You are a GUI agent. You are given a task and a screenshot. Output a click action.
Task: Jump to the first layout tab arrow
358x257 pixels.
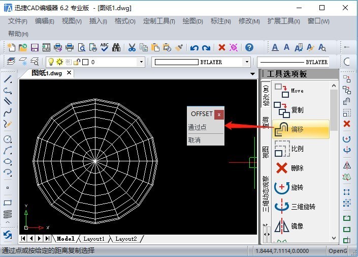(x=23, y=239)
